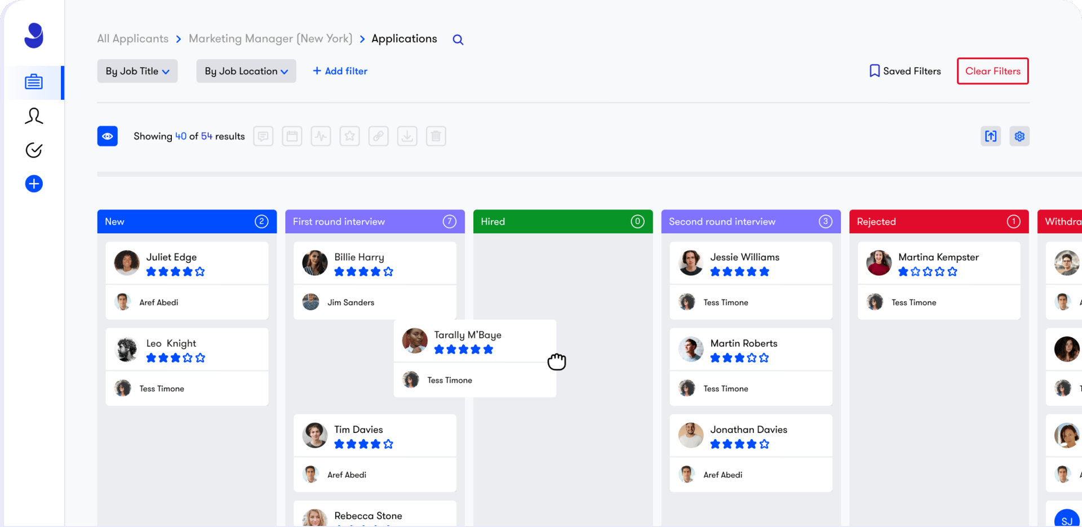Click Tess Timone on Leo Knight's card

(x=162, y=388)
